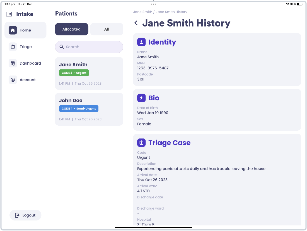Viewport: 307px width, 231px height.
Task: Click the Hospital field label
Action: pyautogui.click(x=144, y=220)
